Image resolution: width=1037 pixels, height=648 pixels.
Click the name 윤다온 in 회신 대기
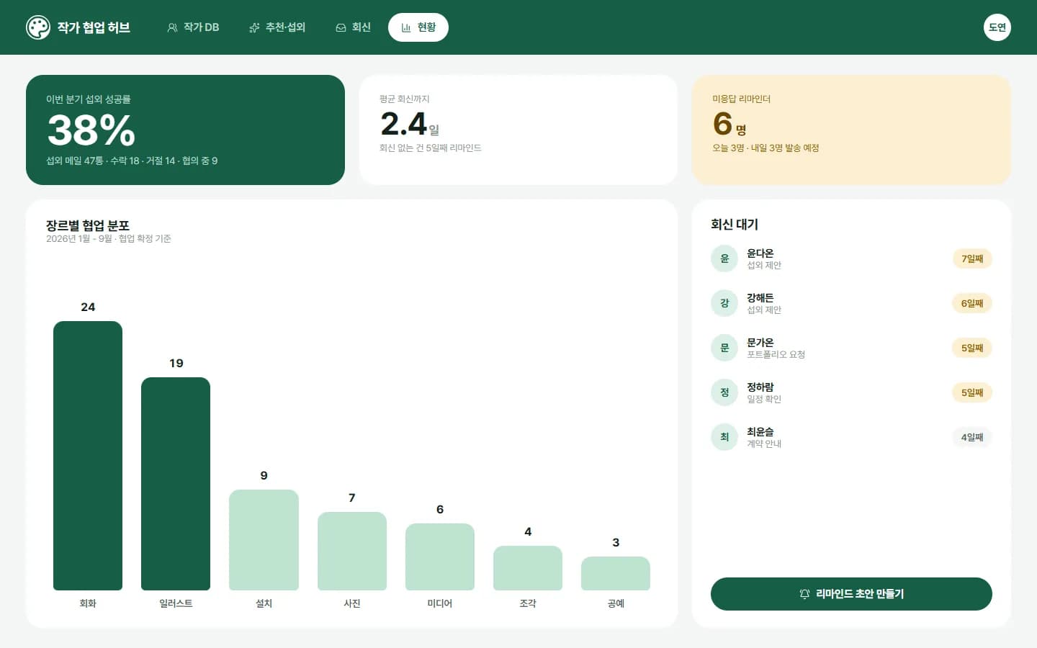click(x=760, y=253)
